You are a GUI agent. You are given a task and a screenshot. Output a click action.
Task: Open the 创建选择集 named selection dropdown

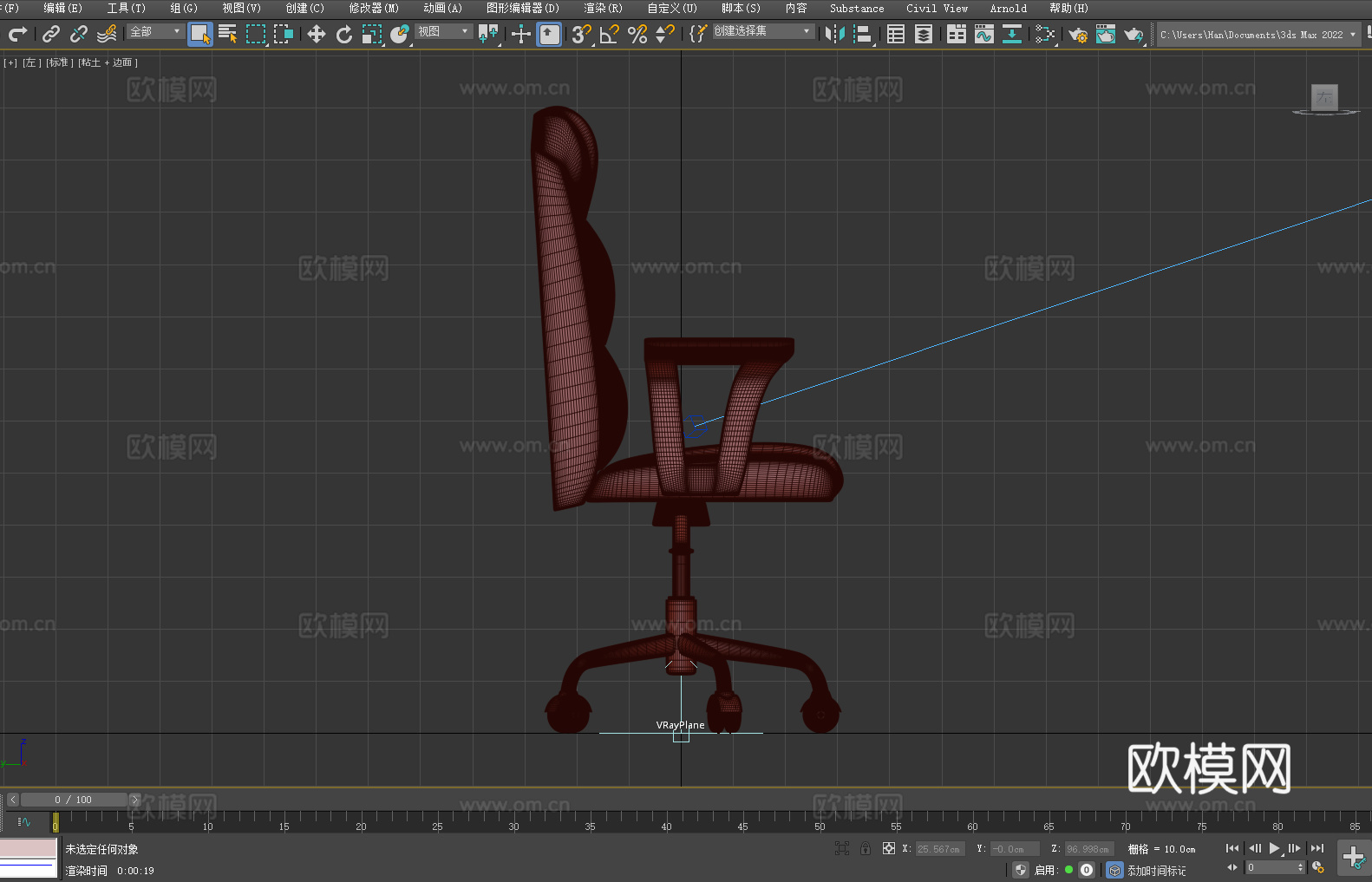764,31
